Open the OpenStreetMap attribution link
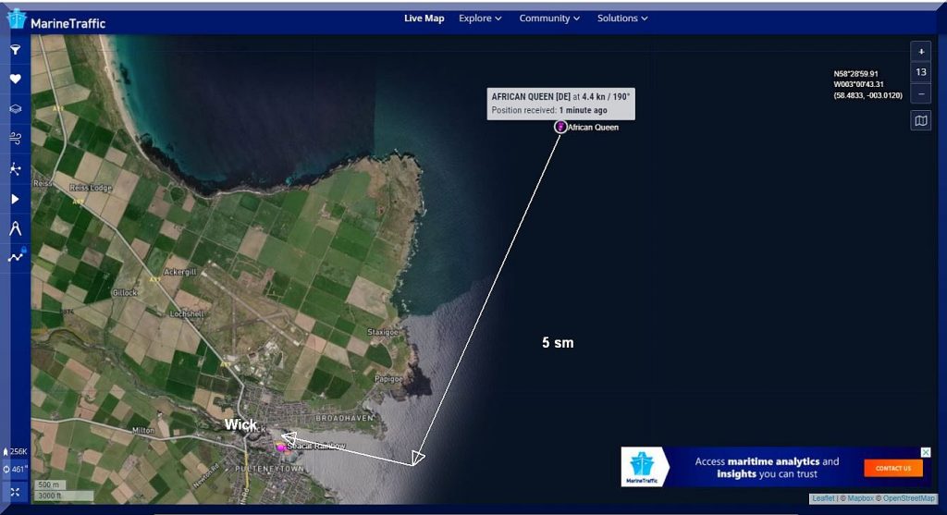 [907, 498]
